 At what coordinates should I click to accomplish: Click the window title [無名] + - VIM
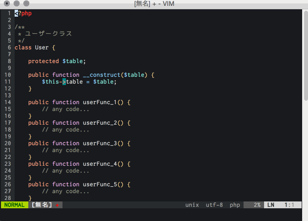click(154, 4)
